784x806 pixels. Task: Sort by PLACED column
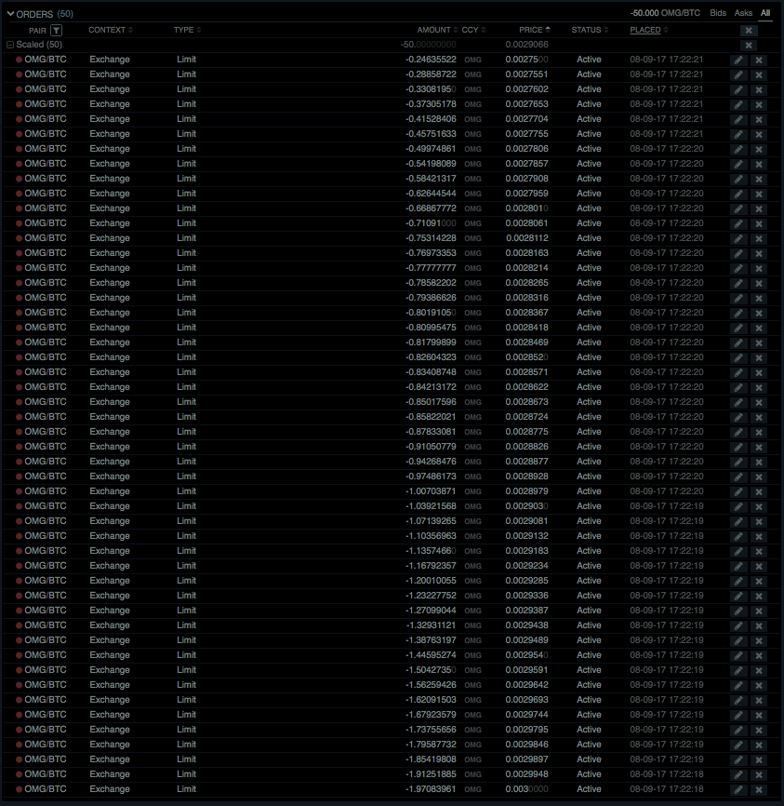pyautogui.click(x=649, y=30)
